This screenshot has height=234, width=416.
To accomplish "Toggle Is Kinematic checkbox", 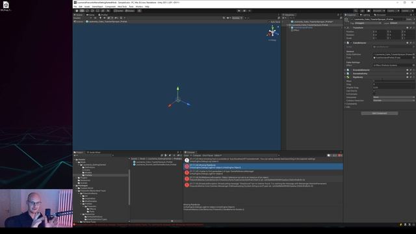I will pyautogui.click(x=374, y=94).
